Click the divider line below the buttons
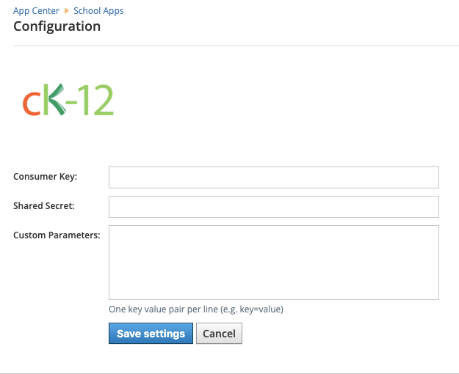Image resolution: width=459 pixels, height=374 pixels. [x=235, y=373]
